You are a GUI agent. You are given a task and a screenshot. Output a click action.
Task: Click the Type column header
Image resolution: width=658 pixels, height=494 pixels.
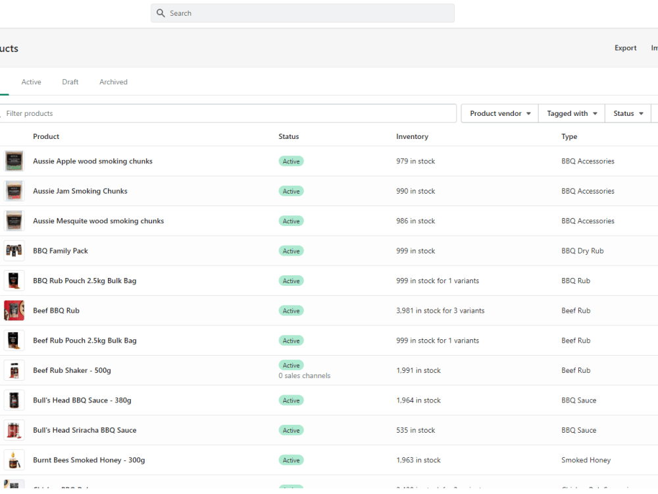[569, 136]
